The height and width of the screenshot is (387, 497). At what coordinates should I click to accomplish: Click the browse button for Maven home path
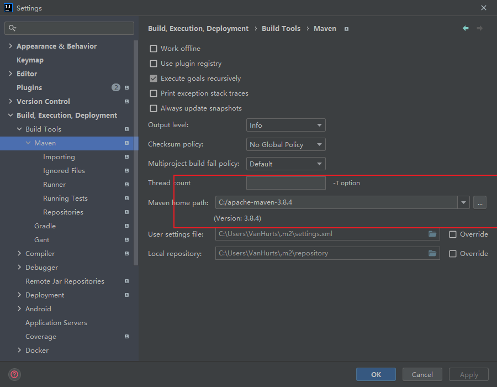pyautogui.click(x=479, y=202)
